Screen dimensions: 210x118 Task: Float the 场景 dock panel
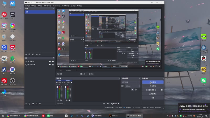point(54,9)
